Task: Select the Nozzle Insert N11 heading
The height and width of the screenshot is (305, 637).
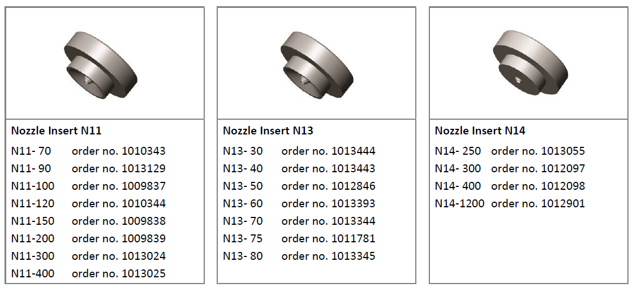Action: [56, 130]
